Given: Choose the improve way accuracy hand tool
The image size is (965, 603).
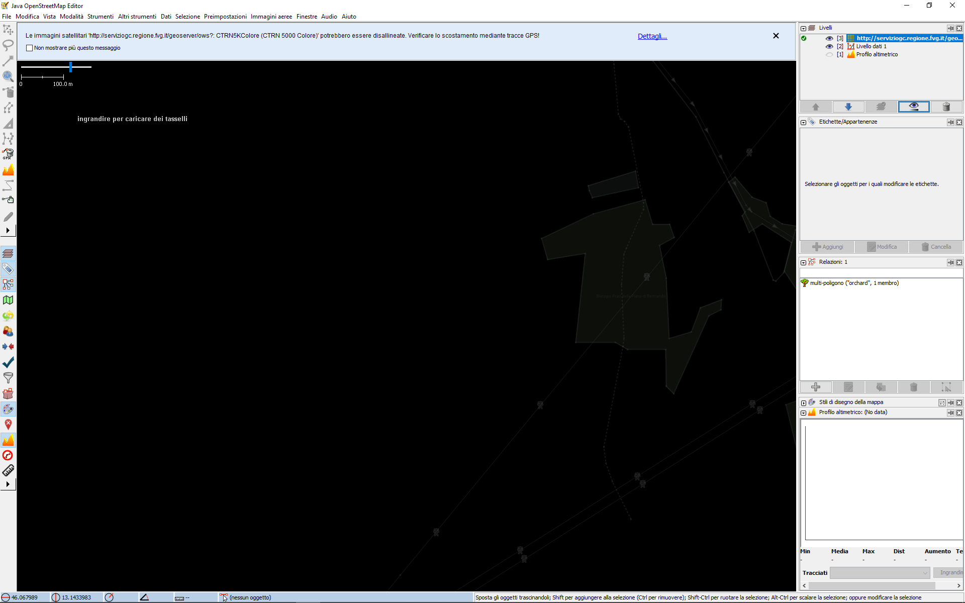Looking at the screenshot, I should 8,200.
